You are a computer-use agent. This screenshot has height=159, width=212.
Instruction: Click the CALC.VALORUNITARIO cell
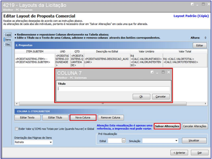pyautogui.click(x=146, y=61)
